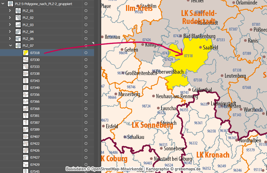Click the 07427 sublayer thumbnail icon

pyautogui.click(x=26, y=157)
